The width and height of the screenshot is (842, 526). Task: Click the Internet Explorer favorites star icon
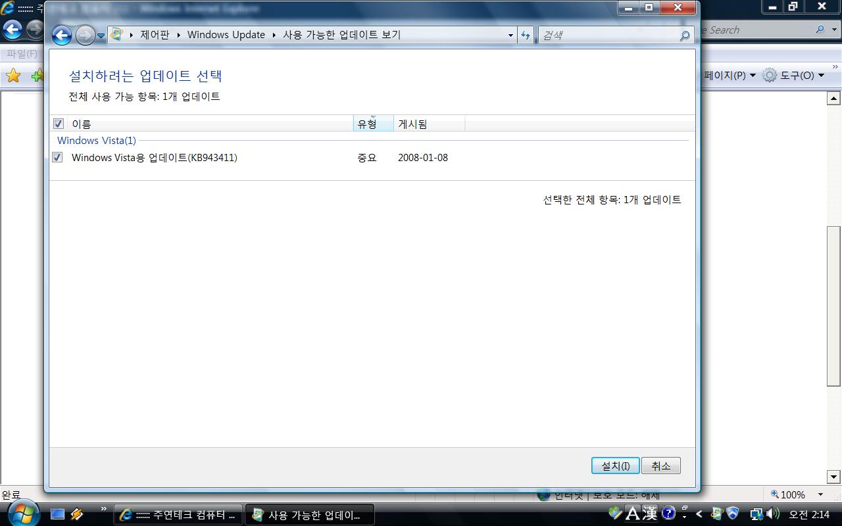13,76
